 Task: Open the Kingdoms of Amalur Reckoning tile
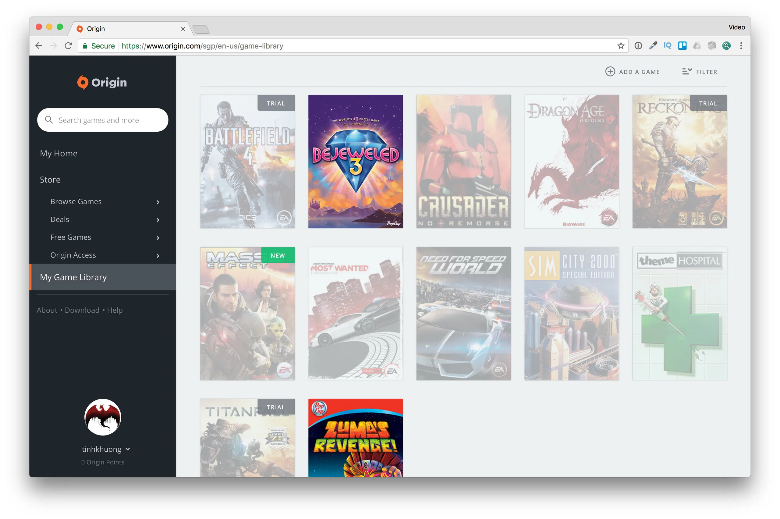click(679, 161)
